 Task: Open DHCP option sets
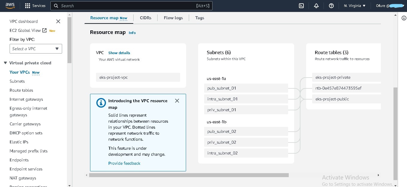coord(26,133)
